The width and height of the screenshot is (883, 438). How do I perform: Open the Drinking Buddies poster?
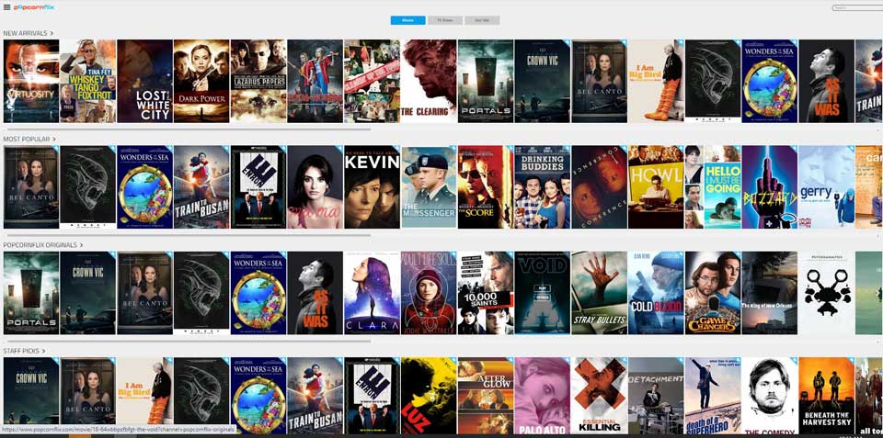pos(543,186)
